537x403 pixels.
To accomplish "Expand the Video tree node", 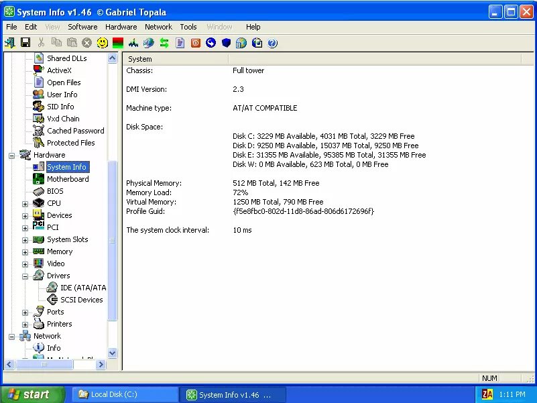I will pos(25,264).
